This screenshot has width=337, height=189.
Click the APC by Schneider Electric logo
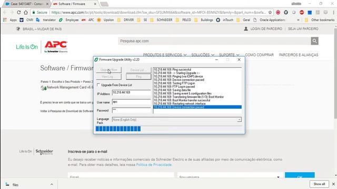[x=56, y=47]
